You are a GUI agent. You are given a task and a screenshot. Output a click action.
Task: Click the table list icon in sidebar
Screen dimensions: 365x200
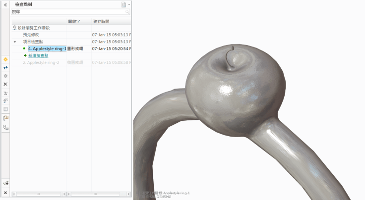point(5,109)
